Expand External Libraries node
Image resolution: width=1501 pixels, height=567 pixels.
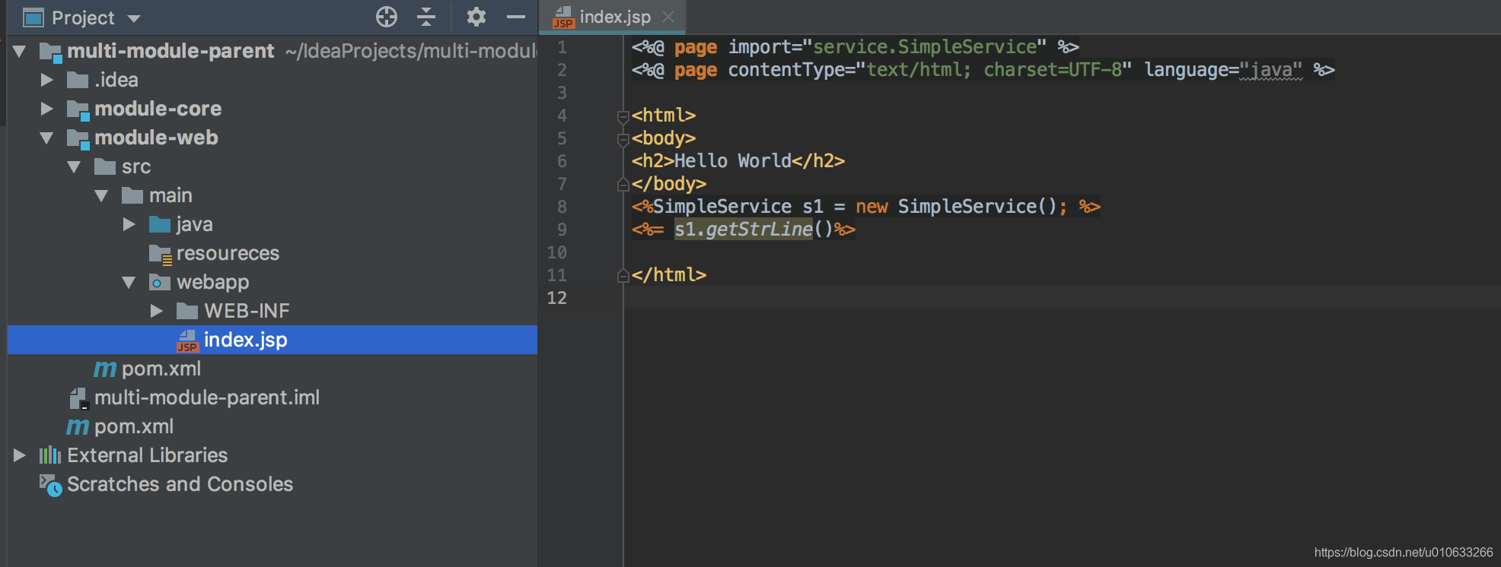point(20,455)
